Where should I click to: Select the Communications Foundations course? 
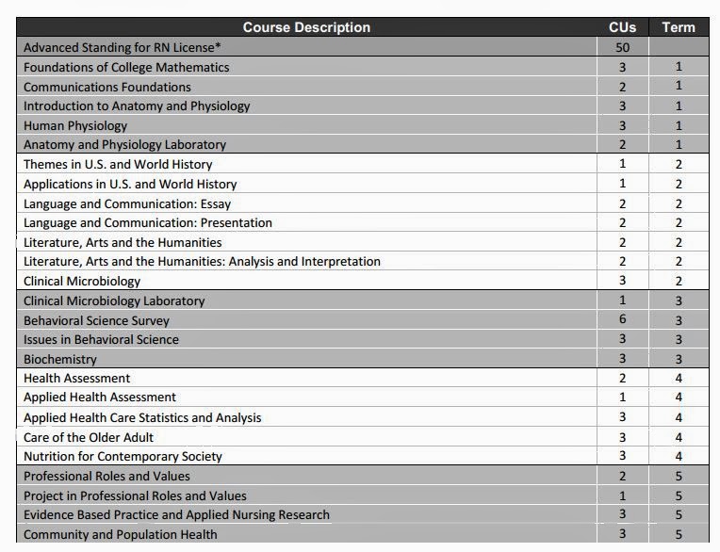[106, 87]
